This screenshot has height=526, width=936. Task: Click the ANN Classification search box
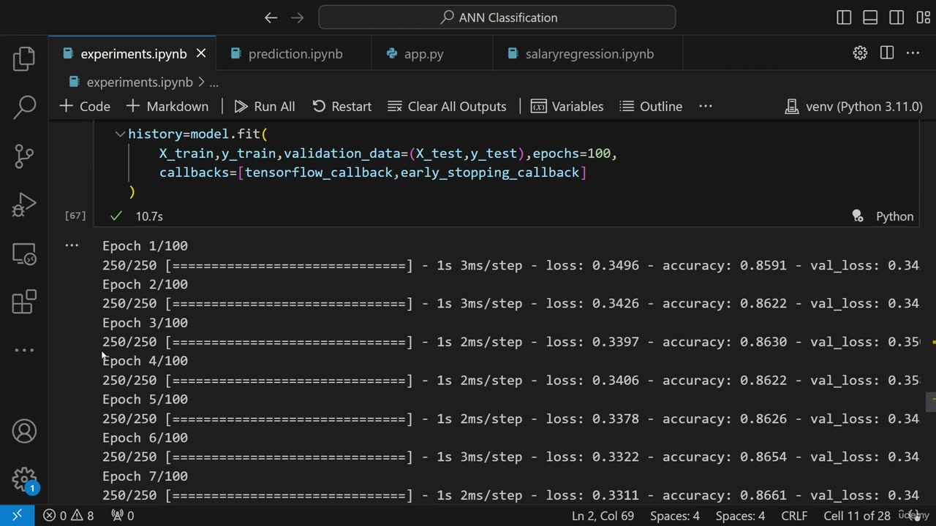tap(497, 18)
